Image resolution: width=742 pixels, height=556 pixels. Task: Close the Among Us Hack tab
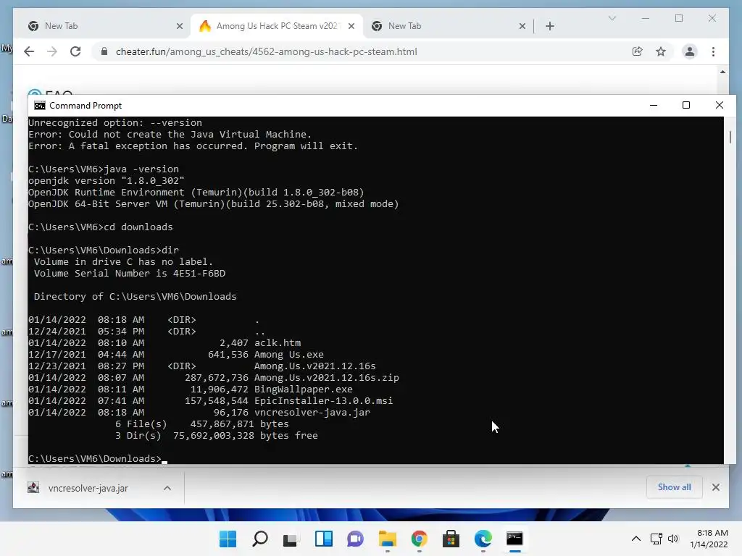tap(351, 26)
